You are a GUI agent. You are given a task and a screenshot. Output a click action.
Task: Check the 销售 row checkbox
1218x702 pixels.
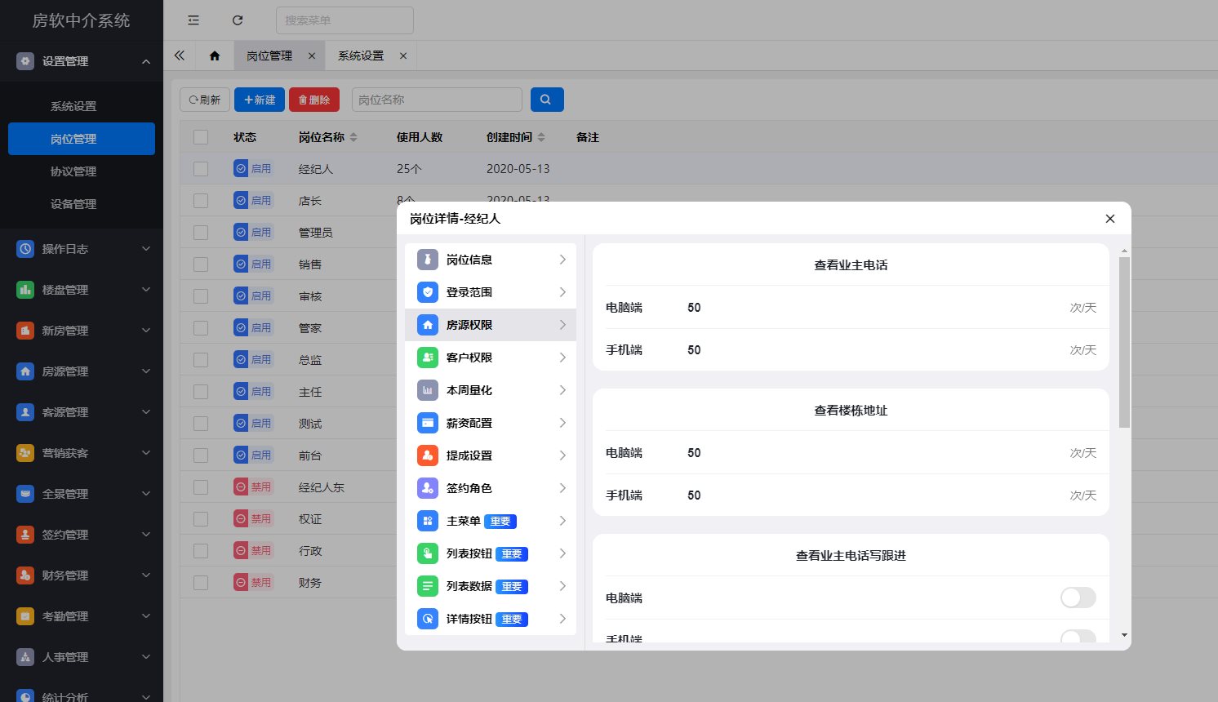click(x=201, y=264)
